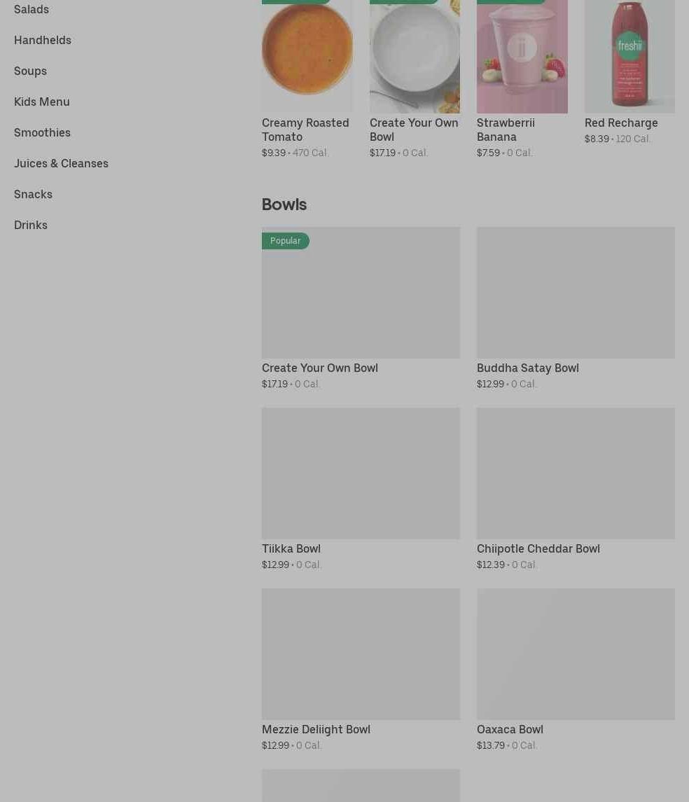Jump to the Smoothies section
689x802 pixels.
42,132
